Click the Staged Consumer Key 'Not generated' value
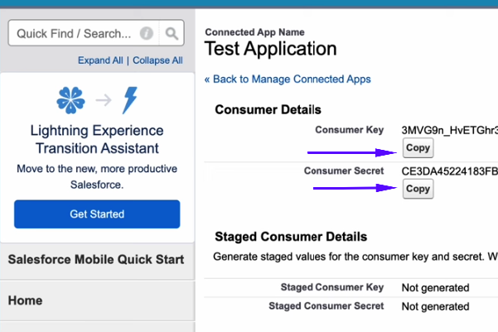Screen dimensions: 498x332 (435, 288)
